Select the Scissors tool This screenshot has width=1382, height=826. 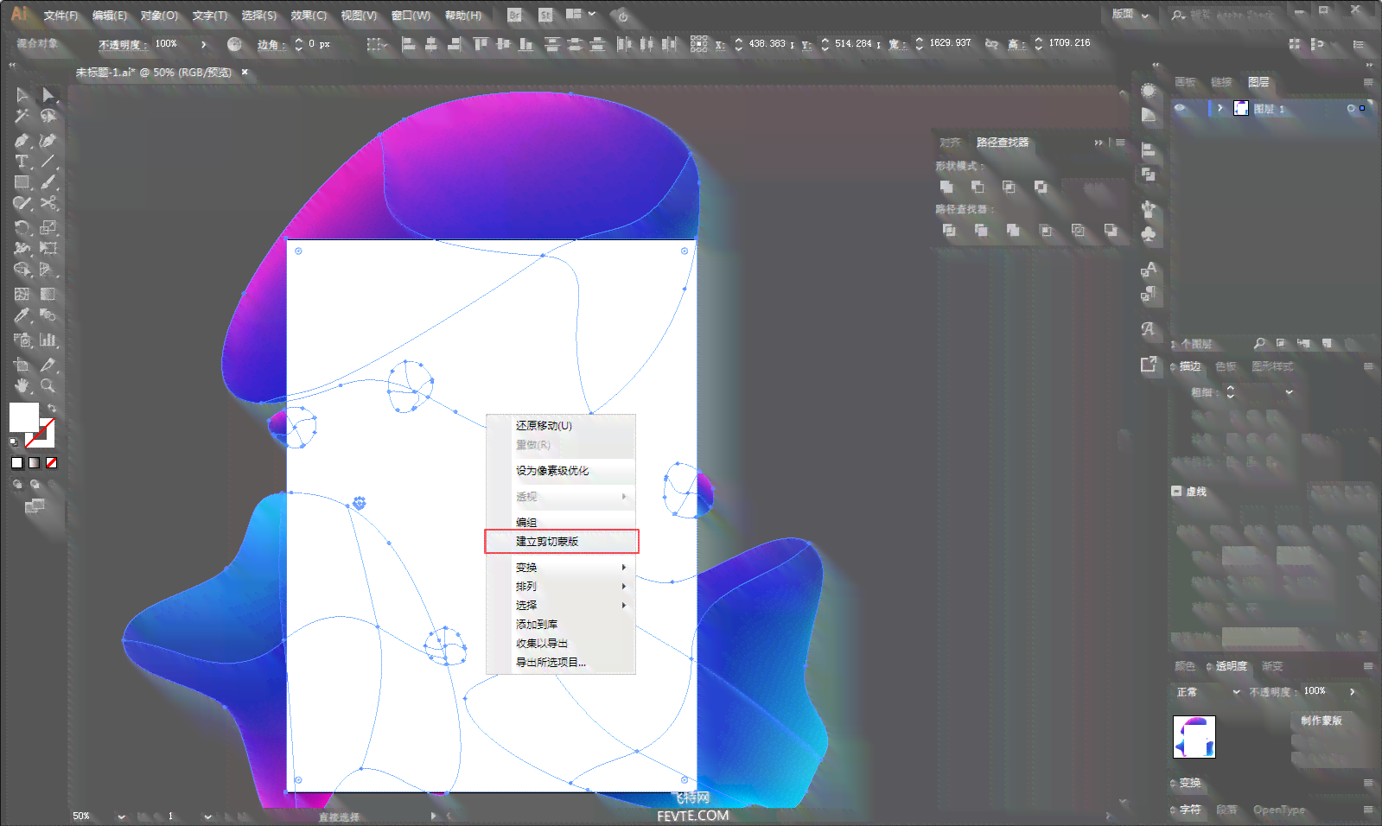tap(48, 204)
